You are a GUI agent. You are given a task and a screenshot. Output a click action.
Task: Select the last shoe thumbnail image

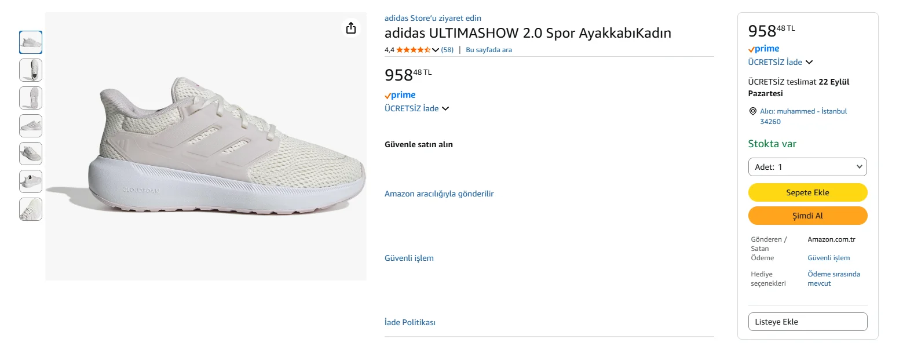[x=31, y=209]
